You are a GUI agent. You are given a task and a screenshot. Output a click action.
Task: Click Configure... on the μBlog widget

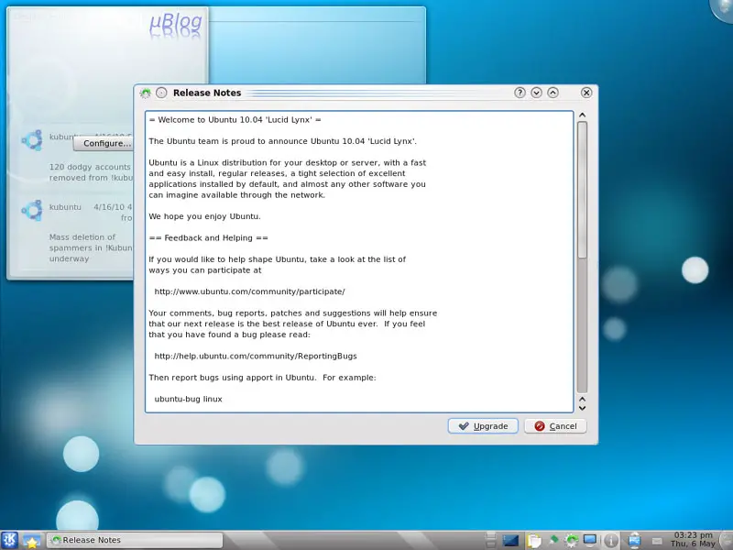pyautogui.click(x=104, y=144)
